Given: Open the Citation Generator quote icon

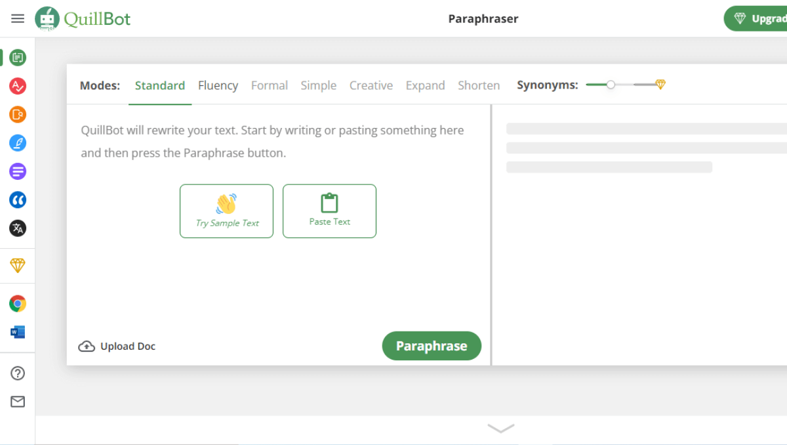Looking at the screenshot, I should pos(18,200).
